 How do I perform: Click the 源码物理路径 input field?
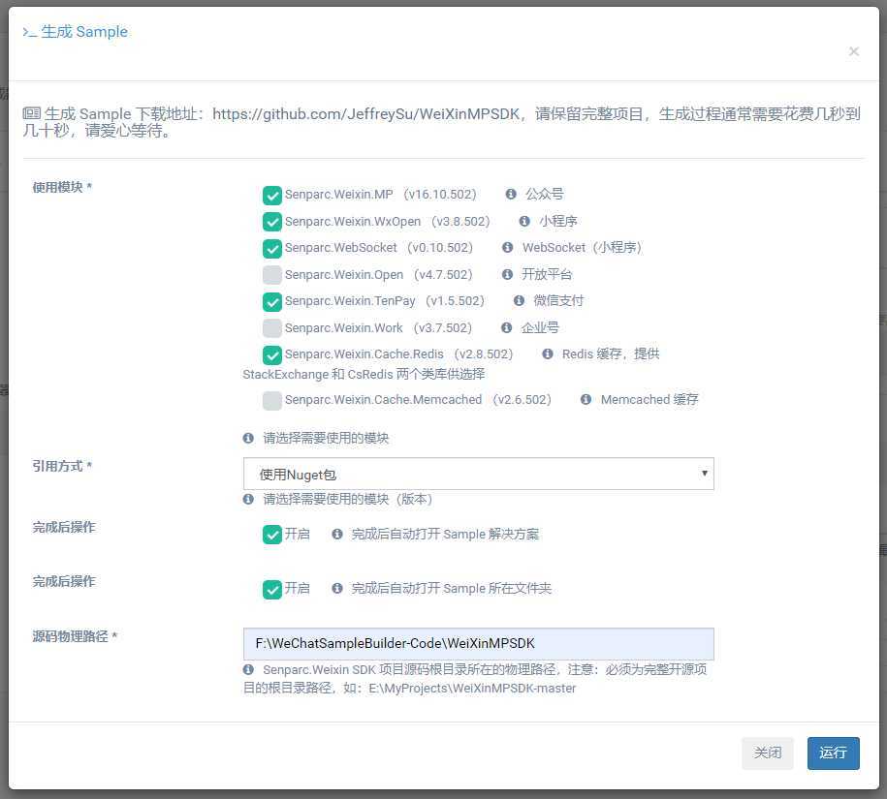tap(479, 644)
